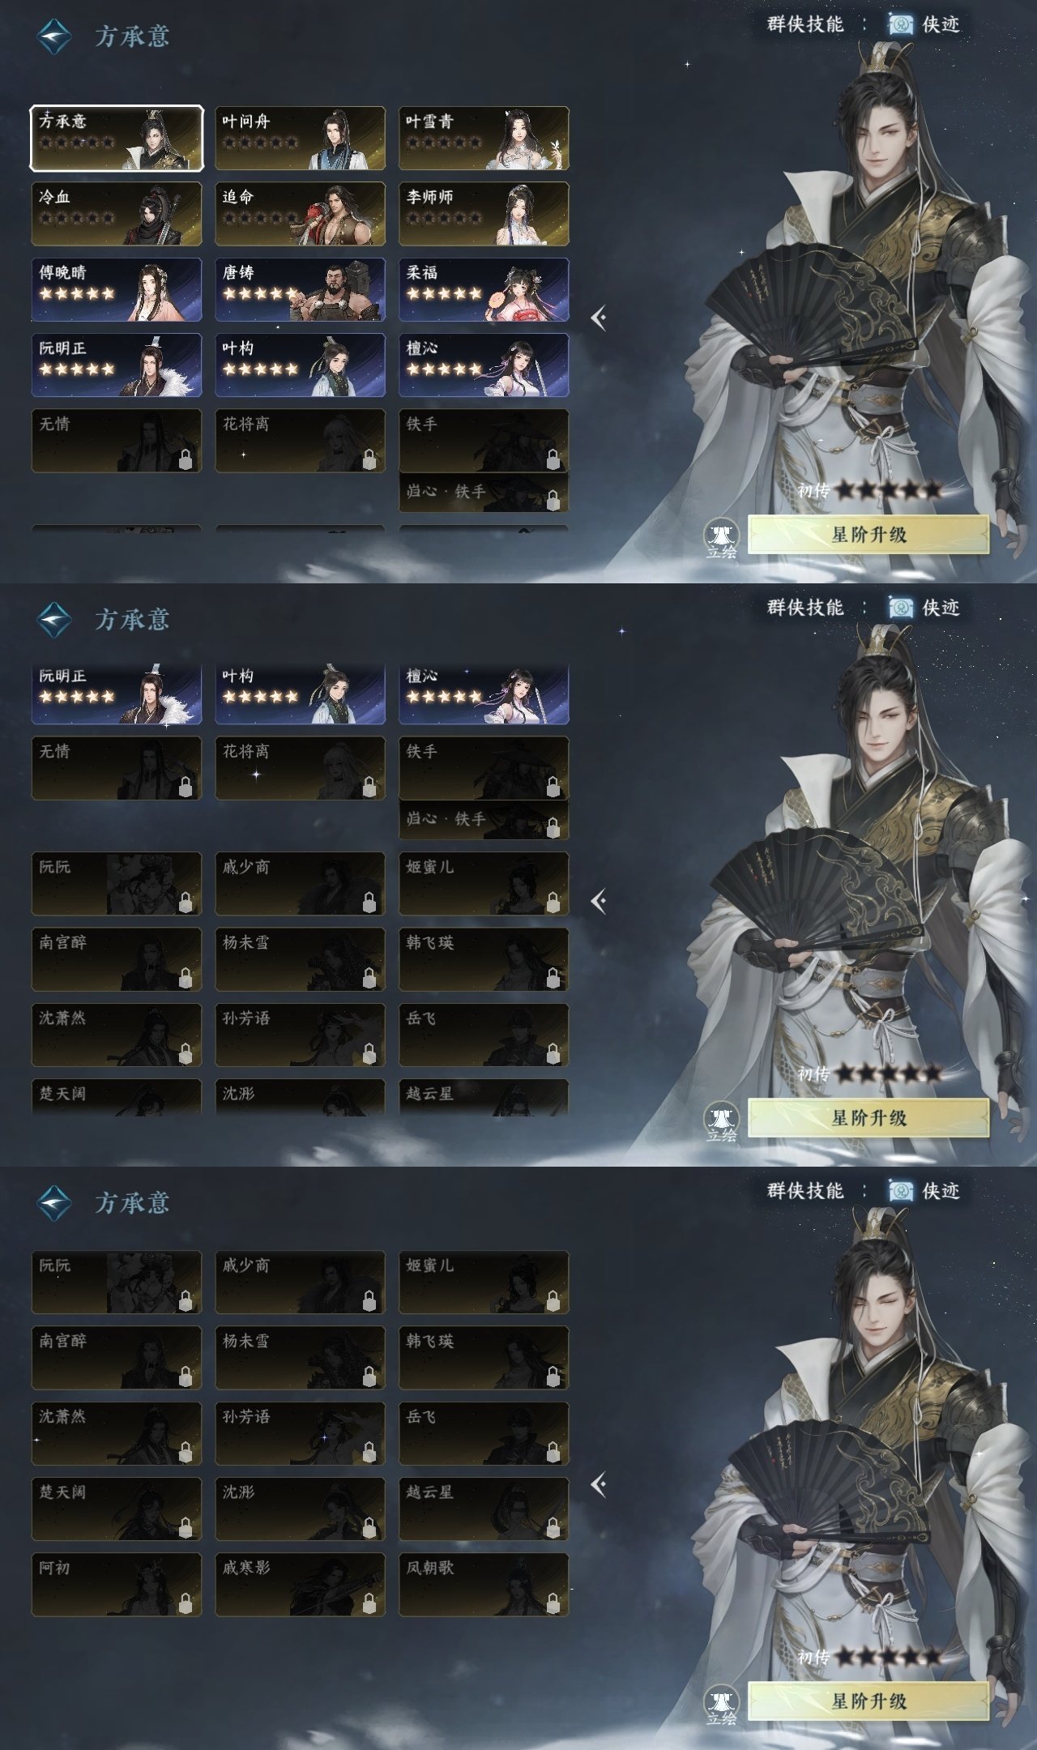
Task: Click the collapse chevron in middle screen
Action: tap(599, 900)
